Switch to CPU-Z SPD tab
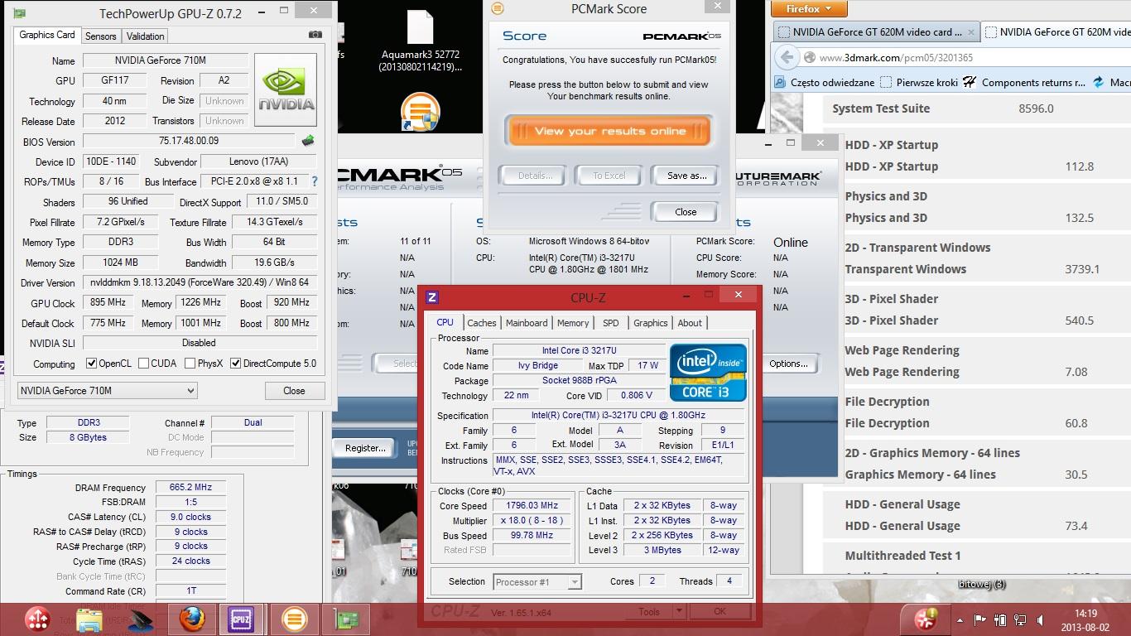Viewport: 1131px width, 636px height. [x=611, y=323]
